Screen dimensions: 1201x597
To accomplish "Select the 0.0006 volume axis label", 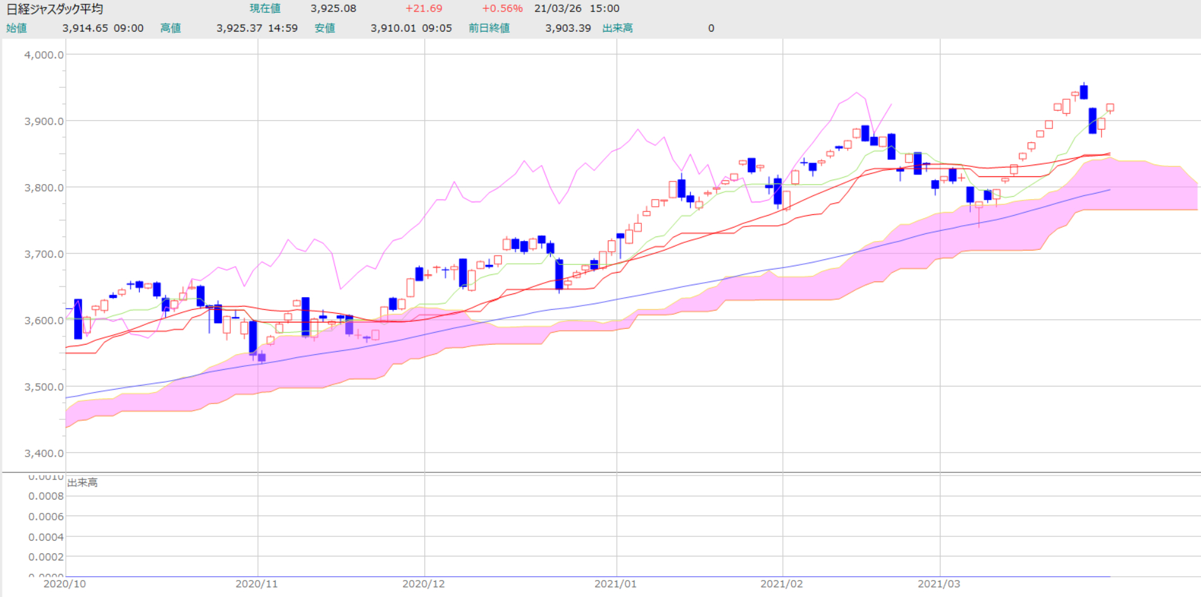I will [x=46, y=517].
